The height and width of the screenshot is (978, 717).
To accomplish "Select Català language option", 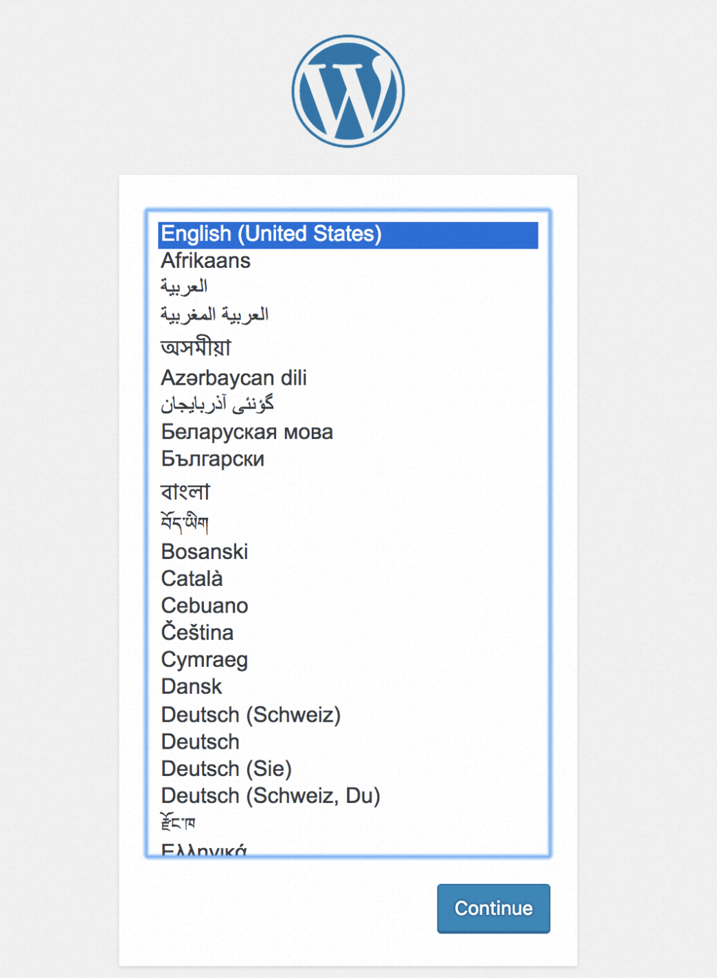I will 192,579.
